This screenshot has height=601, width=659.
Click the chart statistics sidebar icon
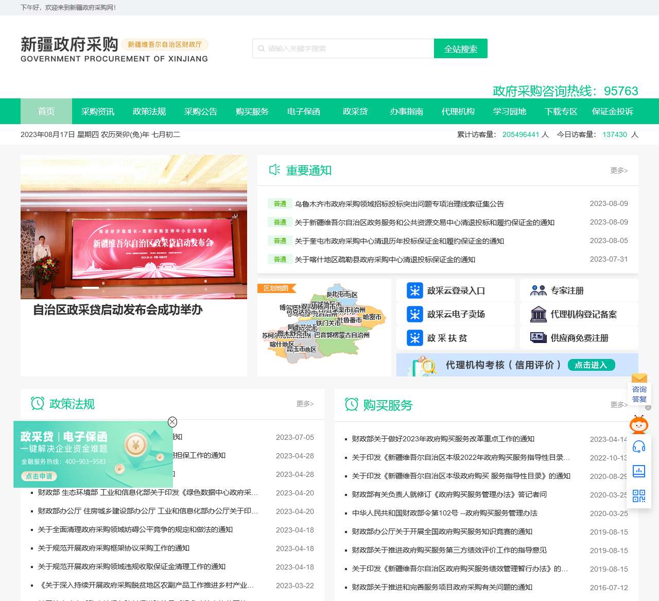click(639, 471)
